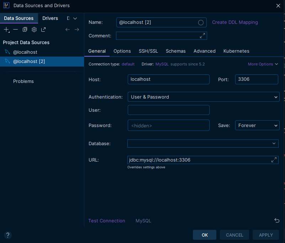Screen dimensions: 285x243
Task: Switch to the Data Sources tab
Action: (19, 18)
